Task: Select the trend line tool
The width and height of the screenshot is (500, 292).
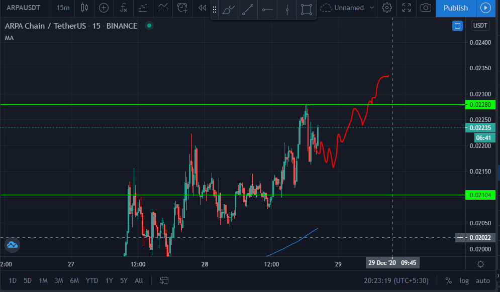Action: pyautogui.click(x=248, y=10)
